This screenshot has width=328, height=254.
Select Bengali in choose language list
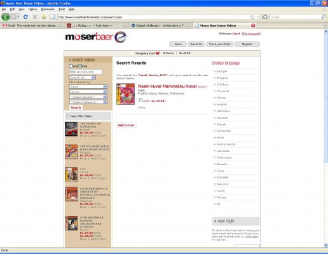[x=222, y=71]
